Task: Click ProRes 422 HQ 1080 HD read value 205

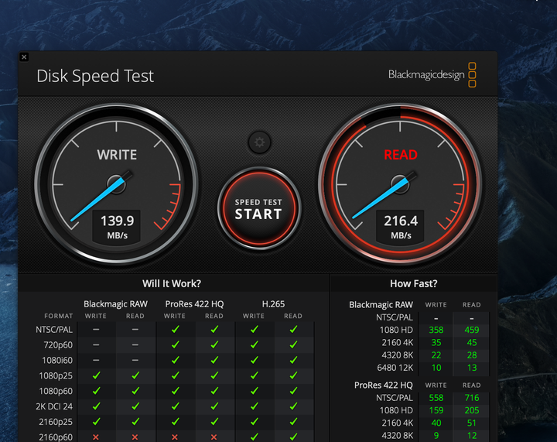Action: (x=471, y=410)
